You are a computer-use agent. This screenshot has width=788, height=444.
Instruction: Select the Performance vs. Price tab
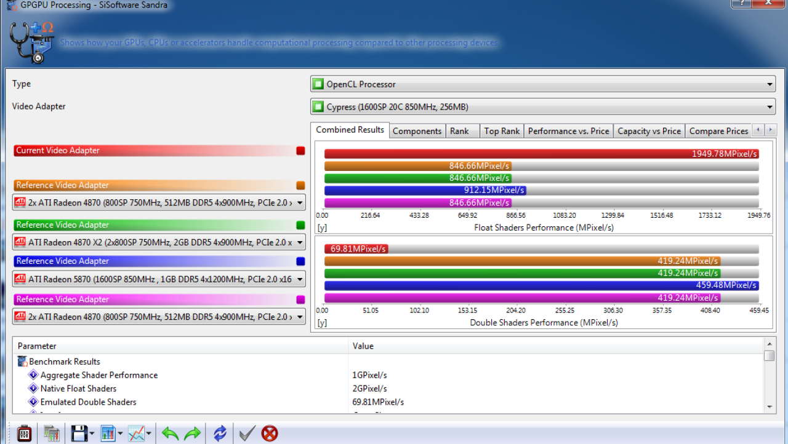pyautogui.click(x=568, y=131)
